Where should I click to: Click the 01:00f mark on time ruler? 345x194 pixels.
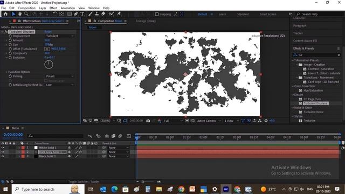pyautogui.click(x=170, y=137)
